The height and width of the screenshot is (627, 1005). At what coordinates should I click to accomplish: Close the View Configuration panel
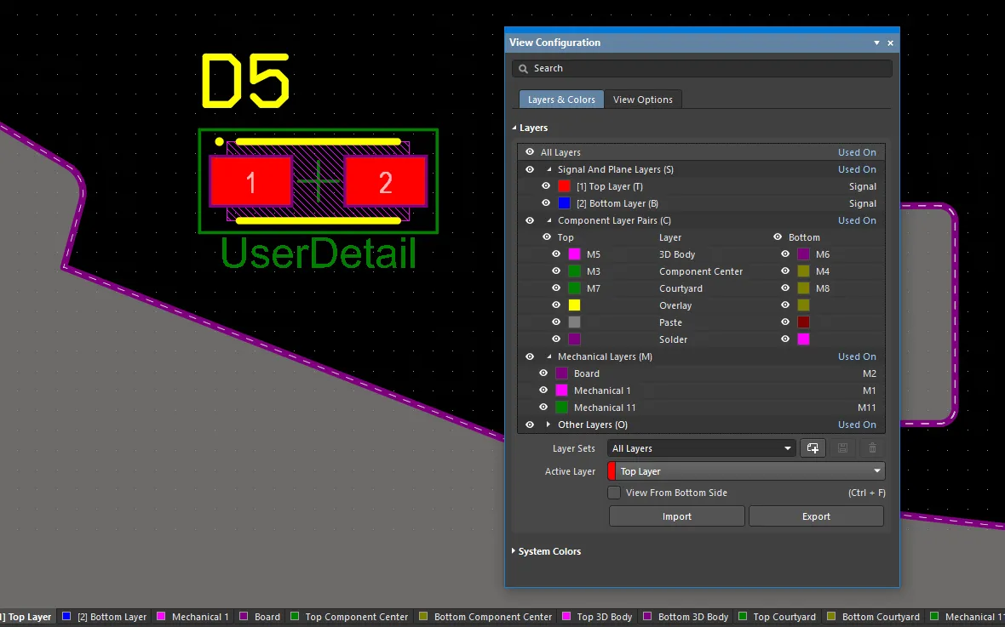point(890,43)
